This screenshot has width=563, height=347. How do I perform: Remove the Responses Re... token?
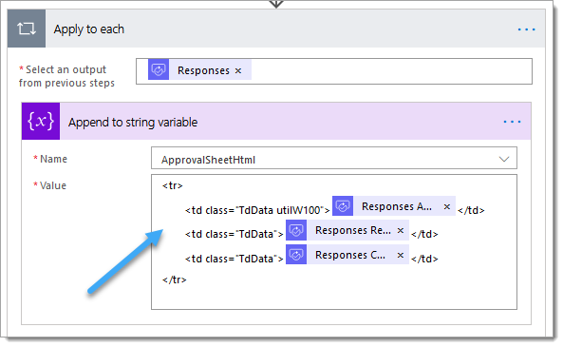(401, 230)
